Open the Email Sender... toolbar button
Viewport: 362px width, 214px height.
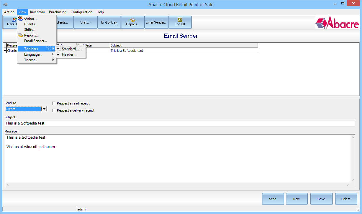[x=156, y=22]
